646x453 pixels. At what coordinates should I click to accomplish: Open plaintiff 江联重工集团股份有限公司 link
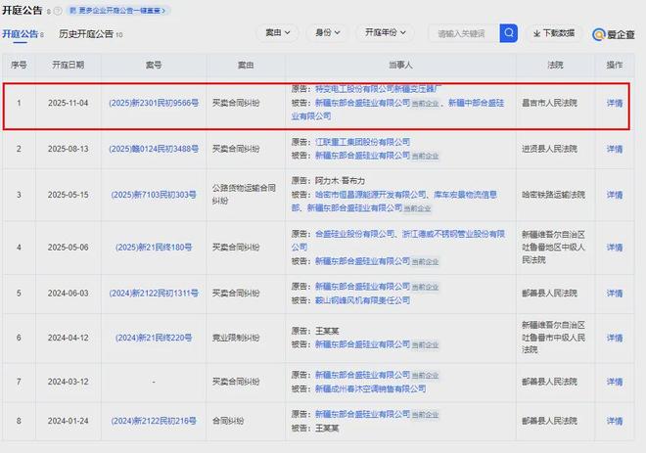tap(362, 142)
